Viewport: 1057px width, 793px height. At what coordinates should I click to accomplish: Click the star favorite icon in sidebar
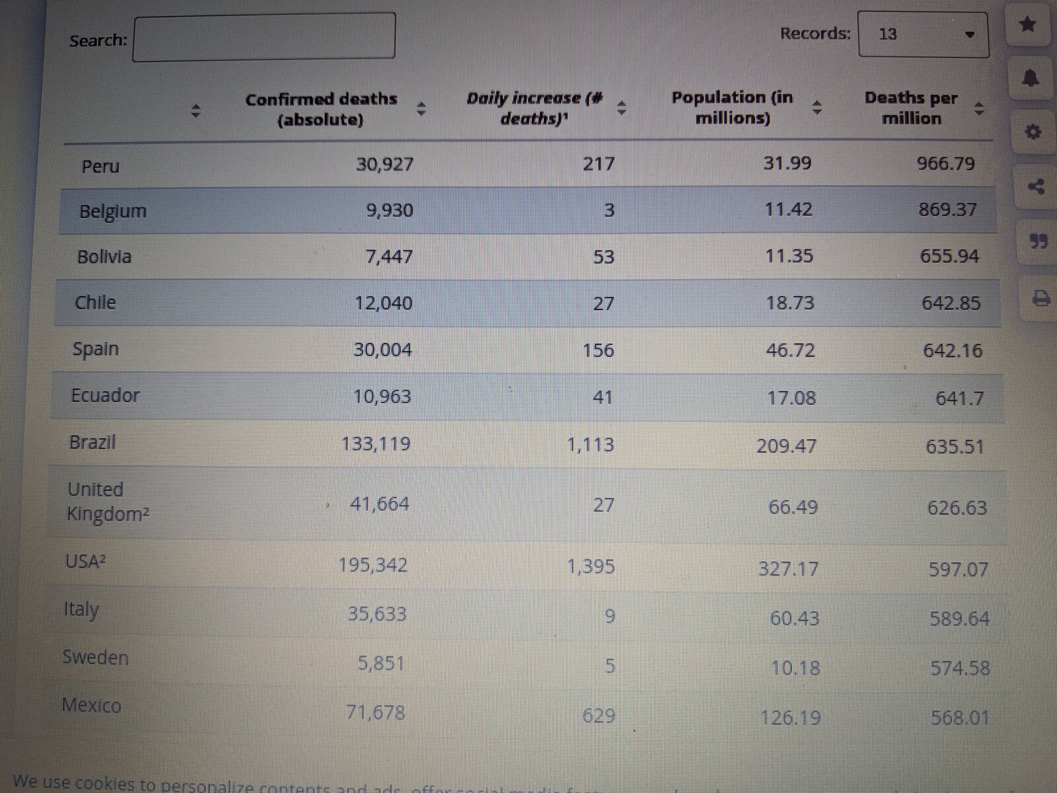click(1028, 25)
